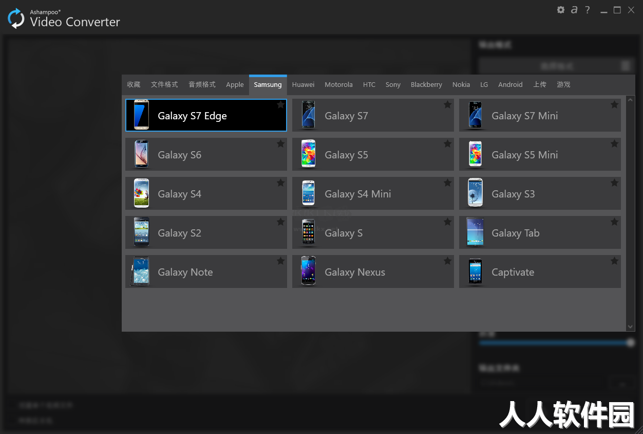Open the 游戏 games tab

(x=563, y=85)
